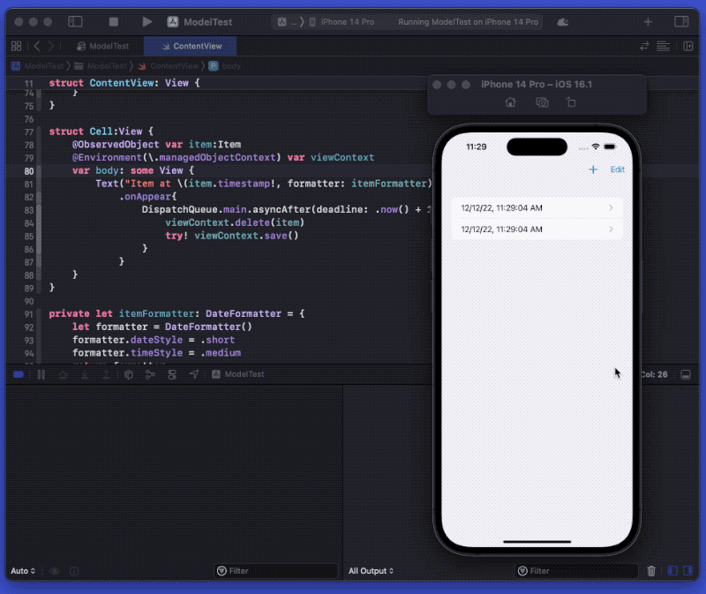This screenshot has height=594, width=706.
Task: Open Debug View Hierarchy
Action: click(x=128, y=374)
